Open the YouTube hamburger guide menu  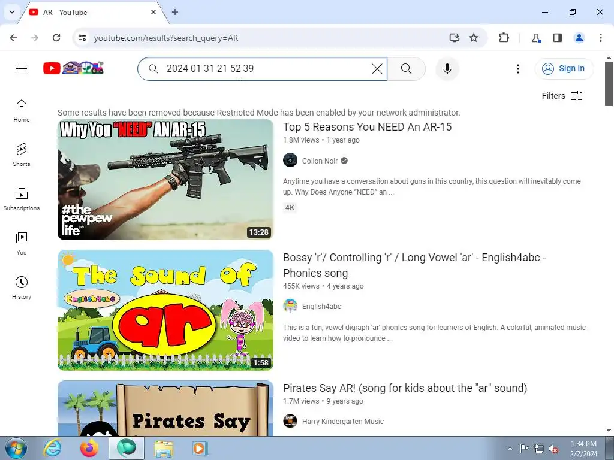click(x=22, y=69)
